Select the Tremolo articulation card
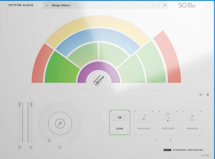 point(192,122)
